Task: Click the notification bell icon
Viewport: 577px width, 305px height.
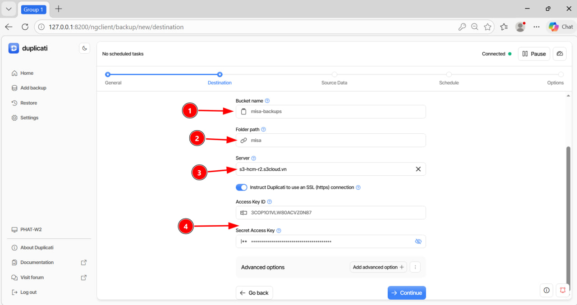Action: [x=563, y=290]
